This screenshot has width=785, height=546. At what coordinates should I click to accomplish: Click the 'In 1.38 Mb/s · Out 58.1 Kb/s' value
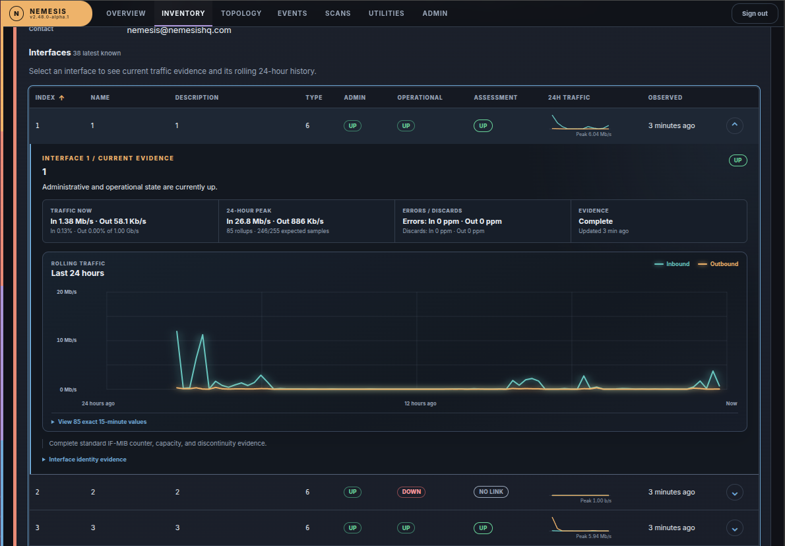pos(98,221)
